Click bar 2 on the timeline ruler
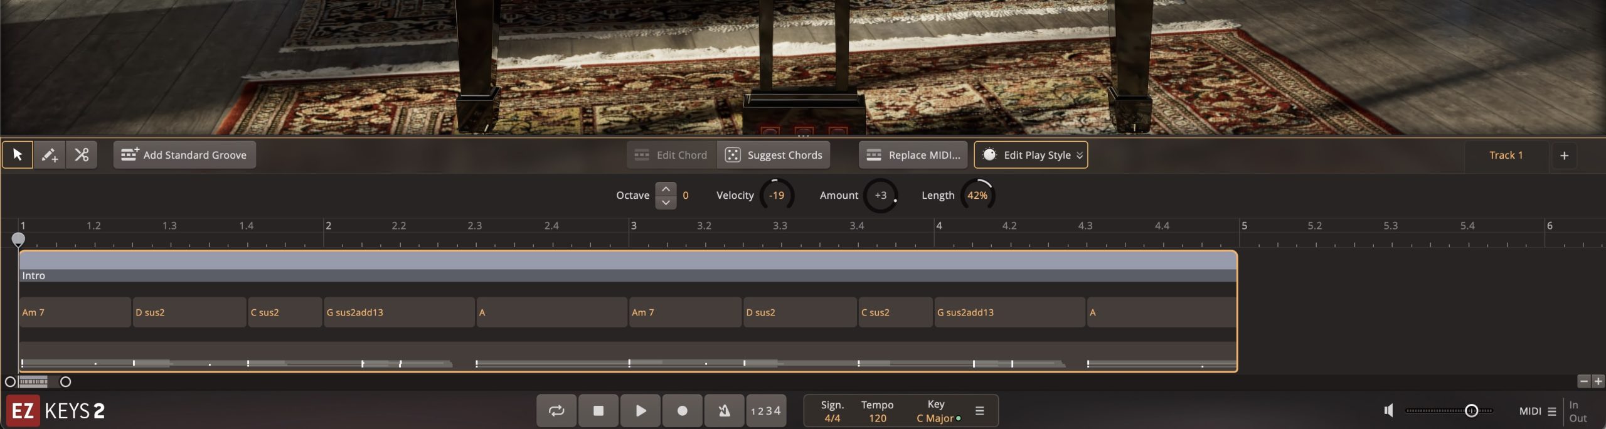Screen dimensions: 1606x429 (328, 226)
